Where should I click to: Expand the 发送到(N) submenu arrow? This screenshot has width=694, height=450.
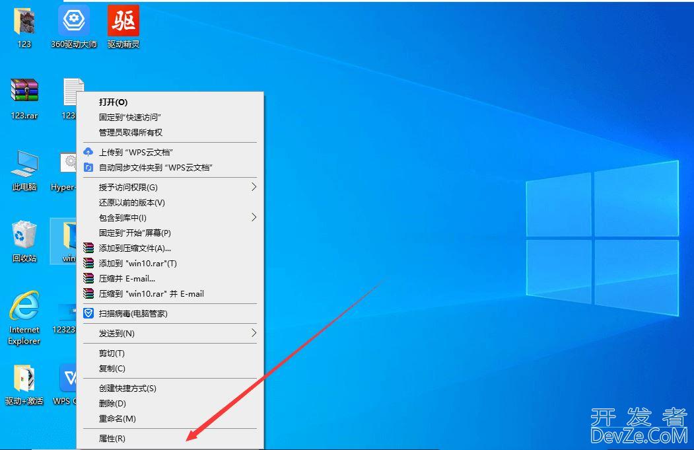coord(254,332)
